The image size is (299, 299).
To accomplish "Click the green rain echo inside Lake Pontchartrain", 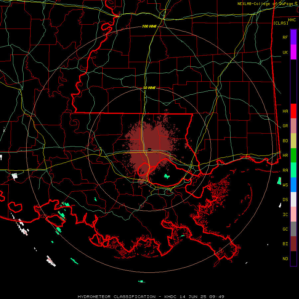I will click(x=167, y=176).
